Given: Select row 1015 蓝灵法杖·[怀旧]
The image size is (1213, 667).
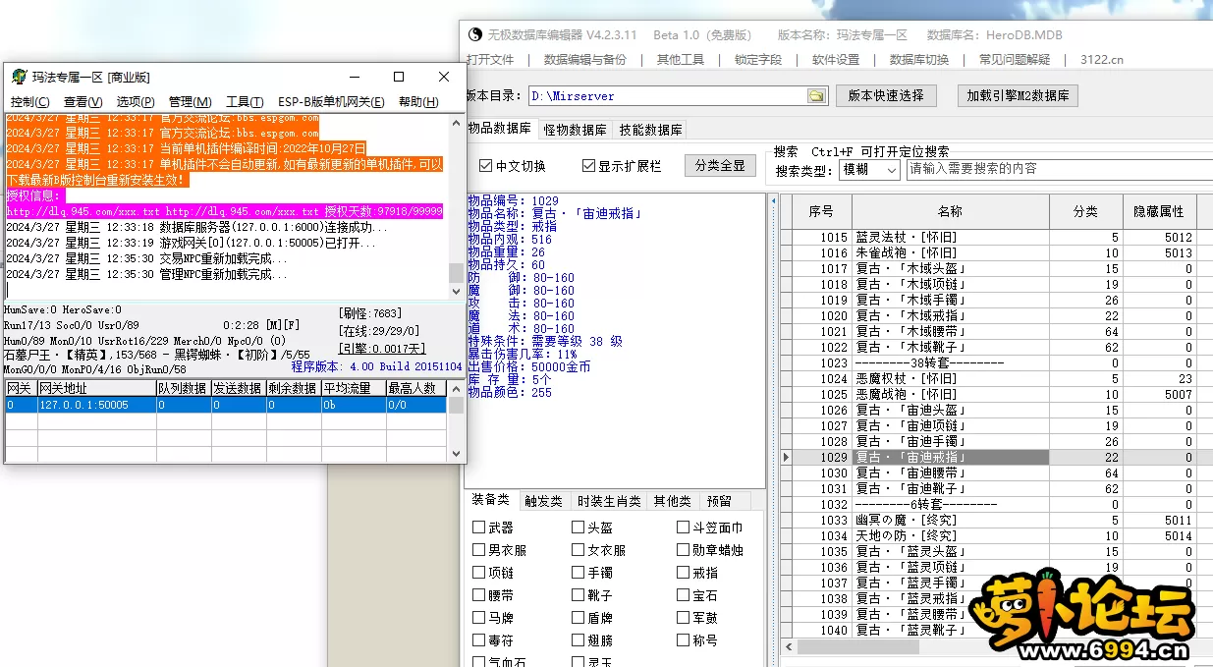Looking at the screenshot, I should (996, 237).
